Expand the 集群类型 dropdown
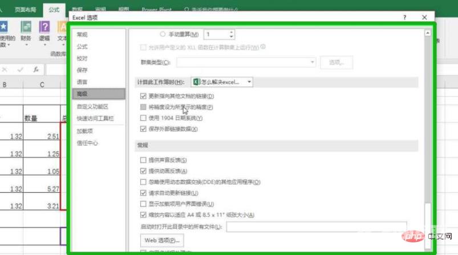This screenshot has height=255, width=458. (312, 62)
